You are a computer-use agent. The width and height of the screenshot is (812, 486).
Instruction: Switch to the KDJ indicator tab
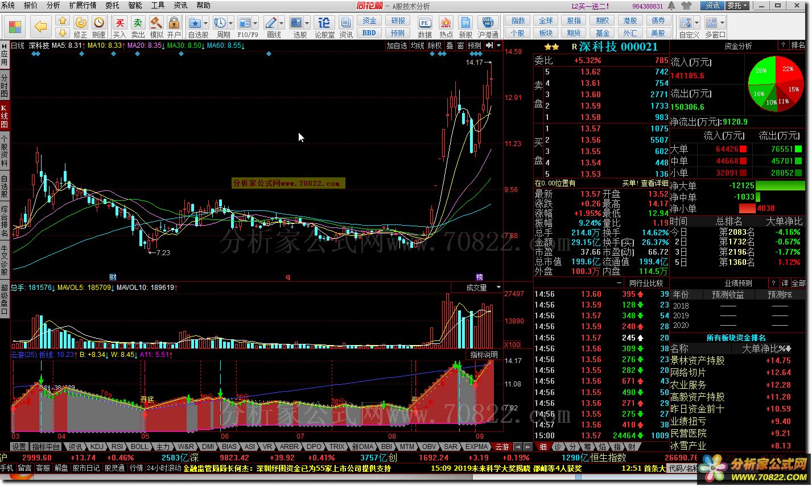pyautogui.click(x=97, y=447)
